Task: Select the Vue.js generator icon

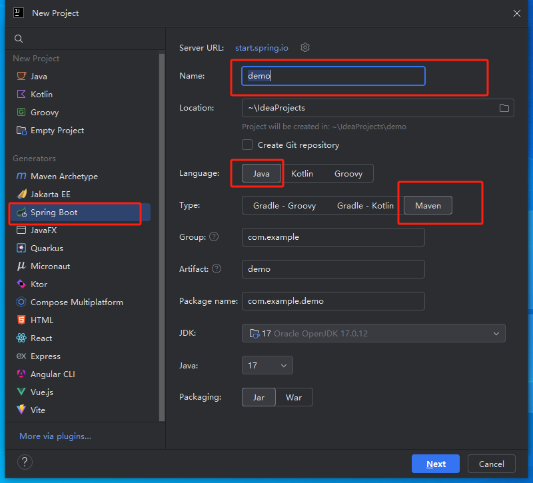Action: 21,392
